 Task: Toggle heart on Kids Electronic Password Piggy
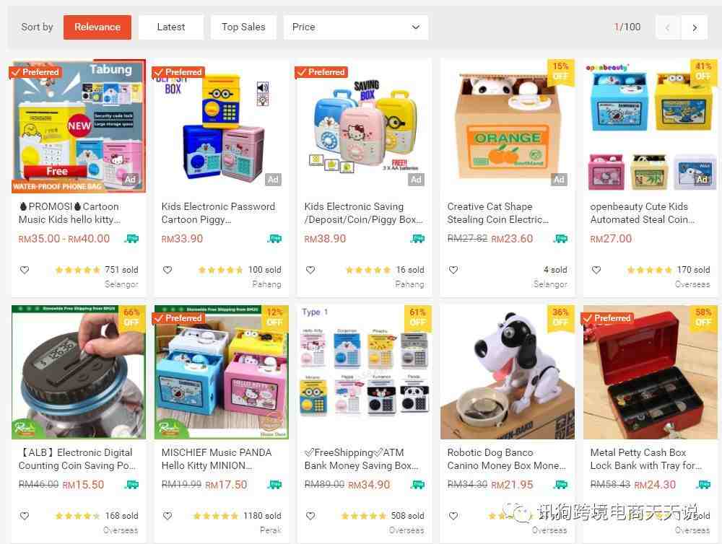coord(168,270)
